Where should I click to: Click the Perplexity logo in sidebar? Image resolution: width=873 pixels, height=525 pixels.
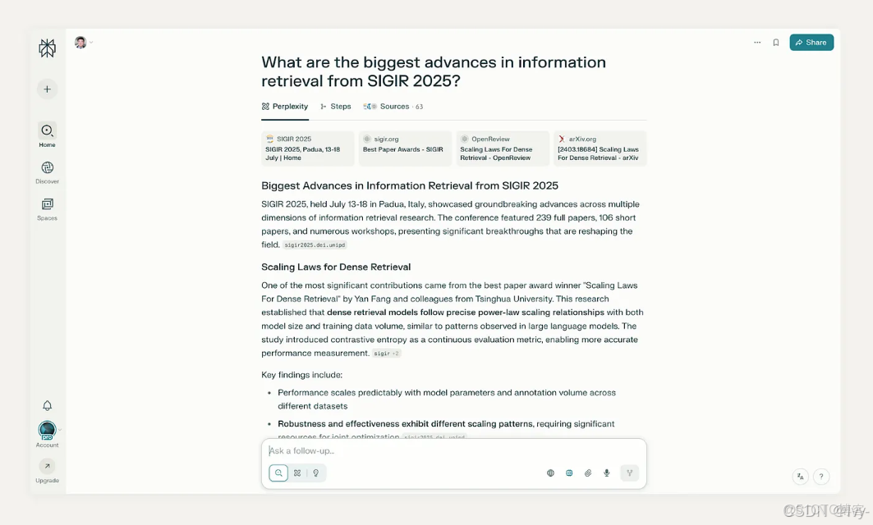point(48,48)
